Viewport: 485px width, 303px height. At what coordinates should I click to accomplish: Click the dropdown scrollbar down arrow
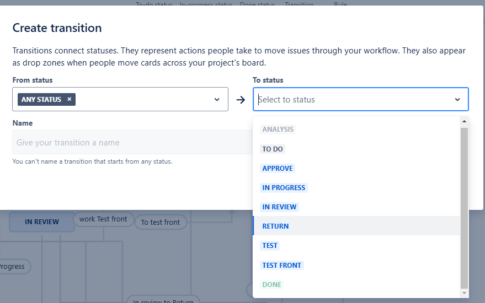tap(464, 293)
